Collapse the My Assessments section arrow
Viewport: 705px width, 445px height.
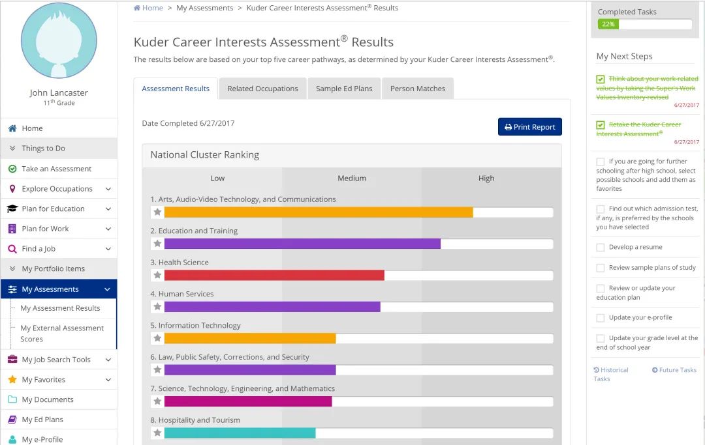click(108, 289)
